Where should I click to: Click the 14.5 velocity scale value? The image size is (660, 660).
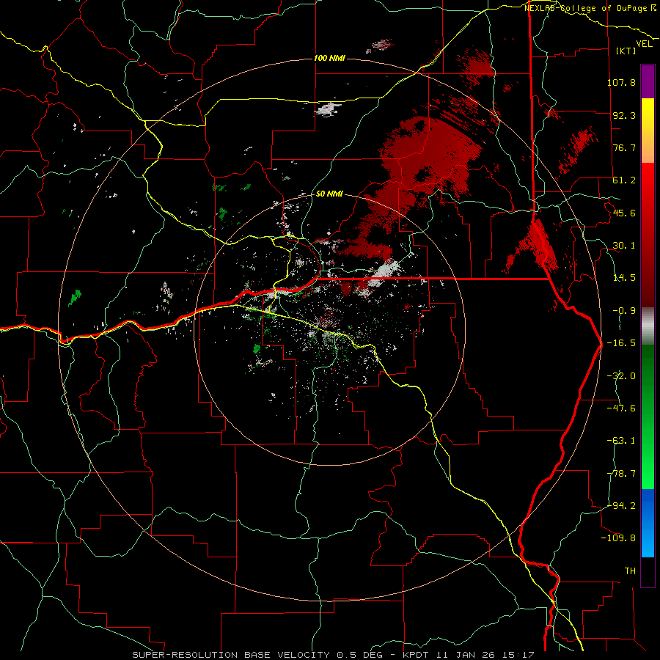(624, 278)
